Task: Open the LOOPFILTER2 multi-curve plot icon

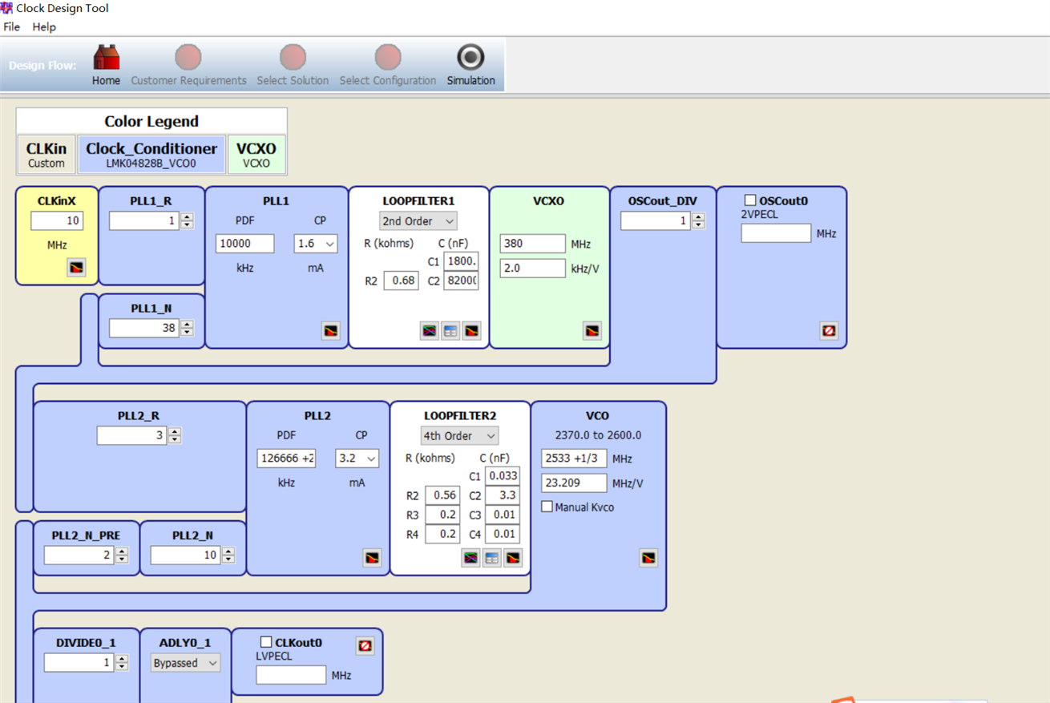Action: [x=471, y=558]
